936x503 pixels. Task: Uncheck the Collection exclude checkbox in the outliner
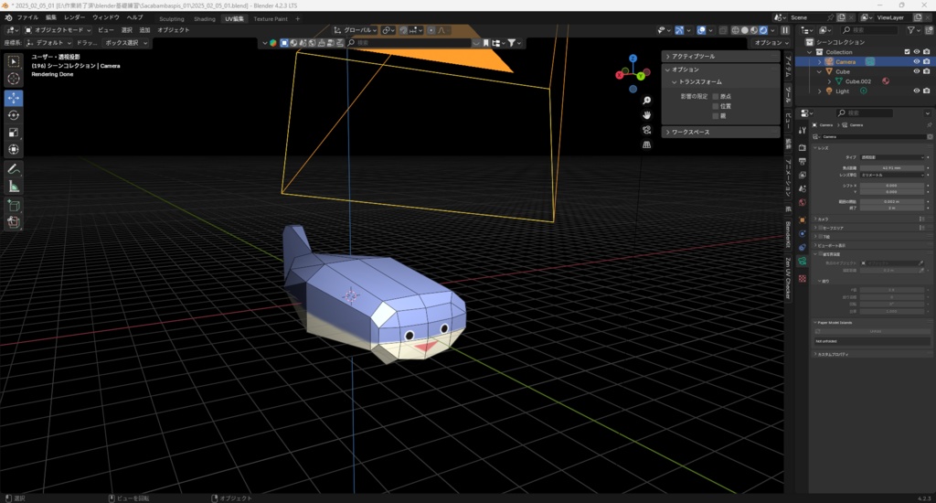click(x=907, y=52)
